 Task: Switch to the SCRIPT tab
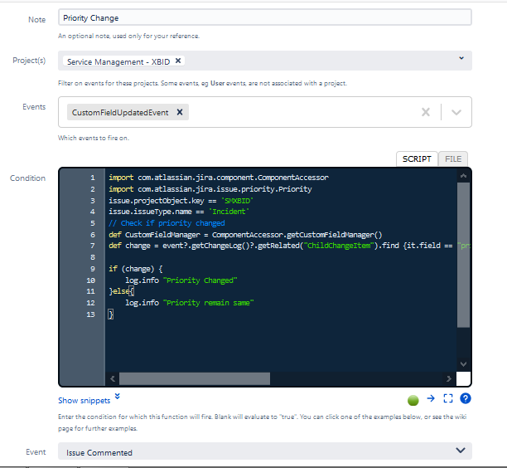[x=417, y=159]
